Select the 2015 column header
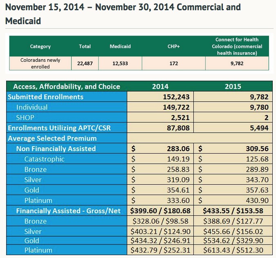 coord(233,86)
